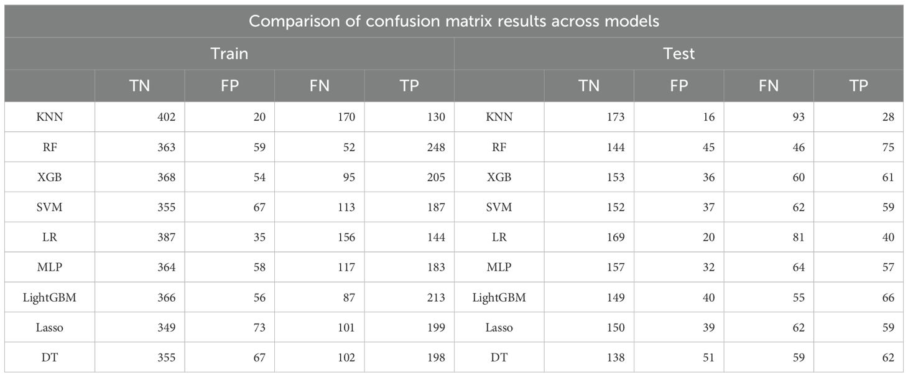908x377 pixels.
Task: Click the FN column header under Train
Action: click(319, 86)
